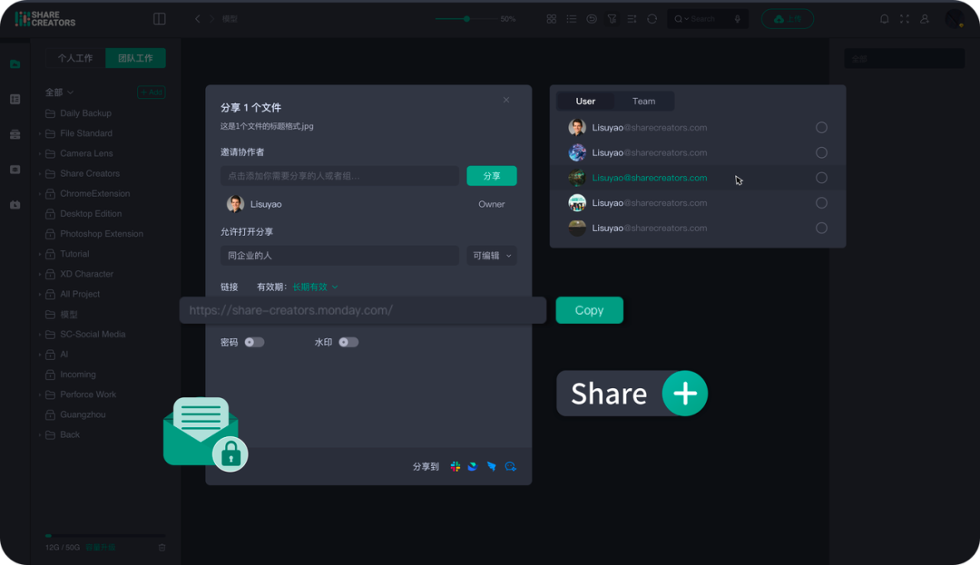Screen dimensions: 980x565
Task: Share to Feishu (Lark) icon
Action: (473, 466)
